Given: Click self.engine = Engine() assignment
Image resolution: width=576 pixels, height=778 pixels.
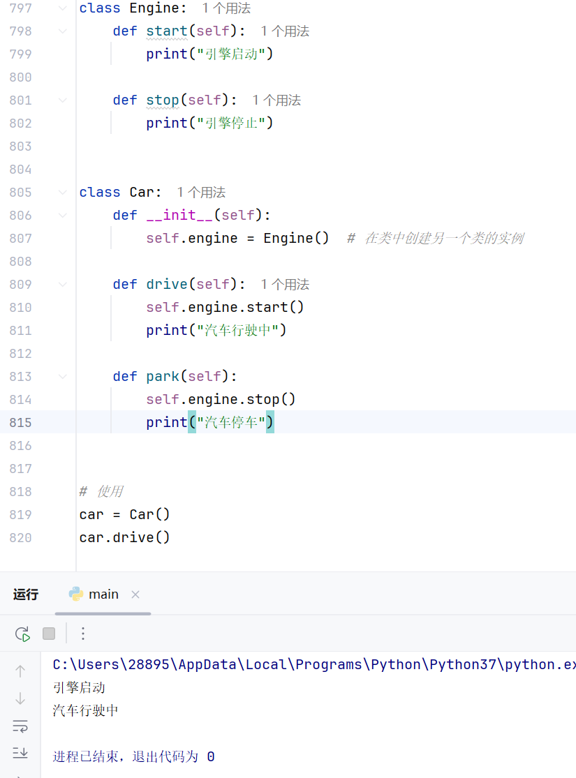Looking at the screenshot, I should click(237, 238).
